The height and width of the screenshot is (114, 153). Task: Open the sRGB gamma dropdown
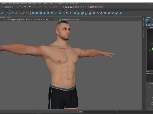pyautogui.click(x=70, y=20)
